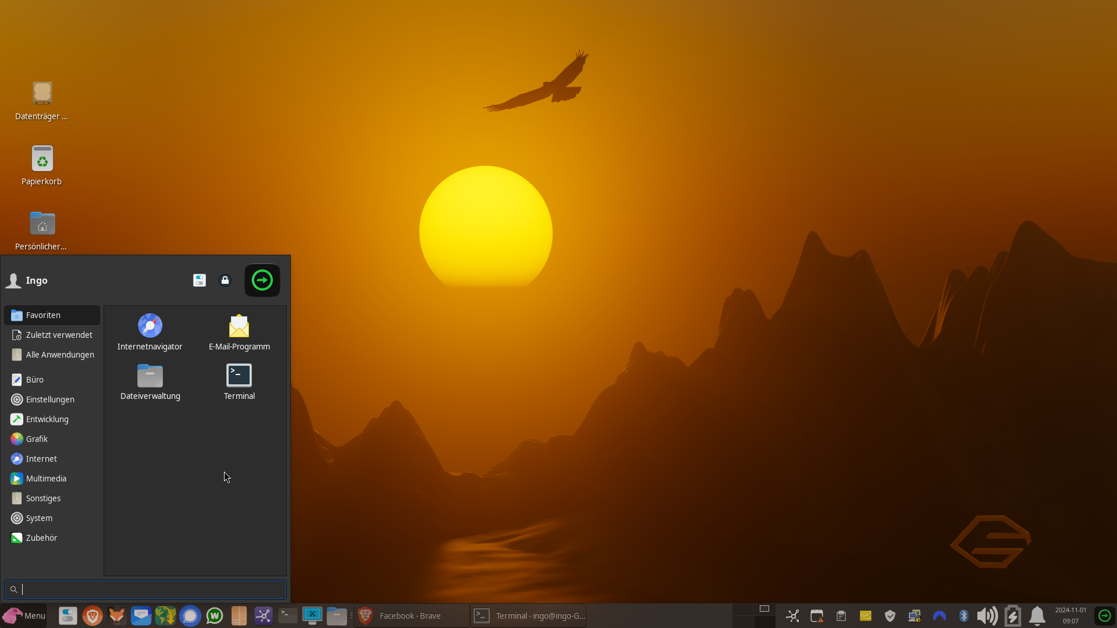The width and height of the screenshot is (1117, 628).
Task: Open the Papierkorb desktop icon
Action: tap(42, 165)
